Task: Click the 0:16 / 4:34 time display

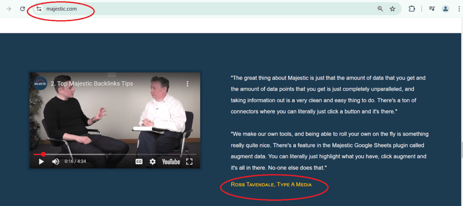Action: tap(76, 162)
